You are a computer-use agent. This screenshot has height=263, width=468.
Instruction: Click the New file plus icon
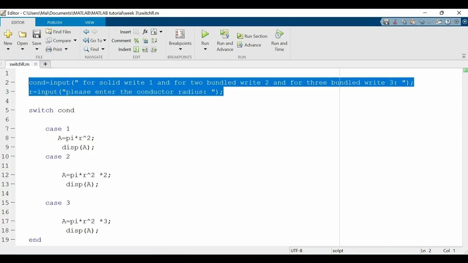(x=8, y=34)
